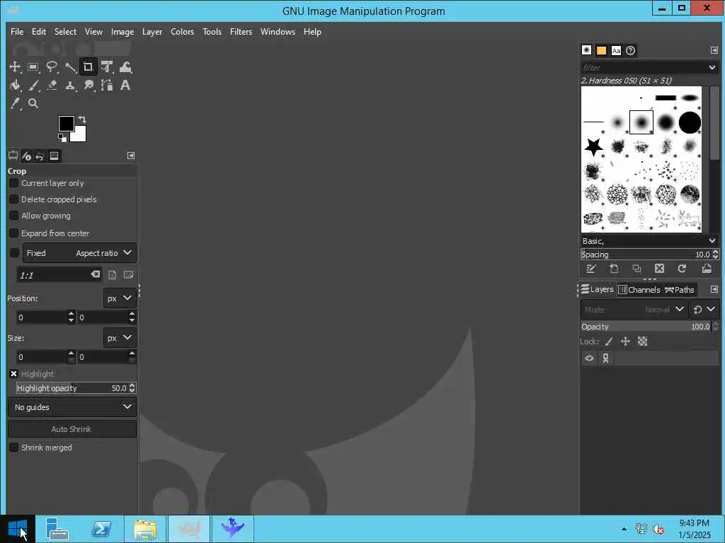The image size is (725, 543).
Task: Swap foreground and background colors
Action: pyautogui.click(x=82, y=119)
